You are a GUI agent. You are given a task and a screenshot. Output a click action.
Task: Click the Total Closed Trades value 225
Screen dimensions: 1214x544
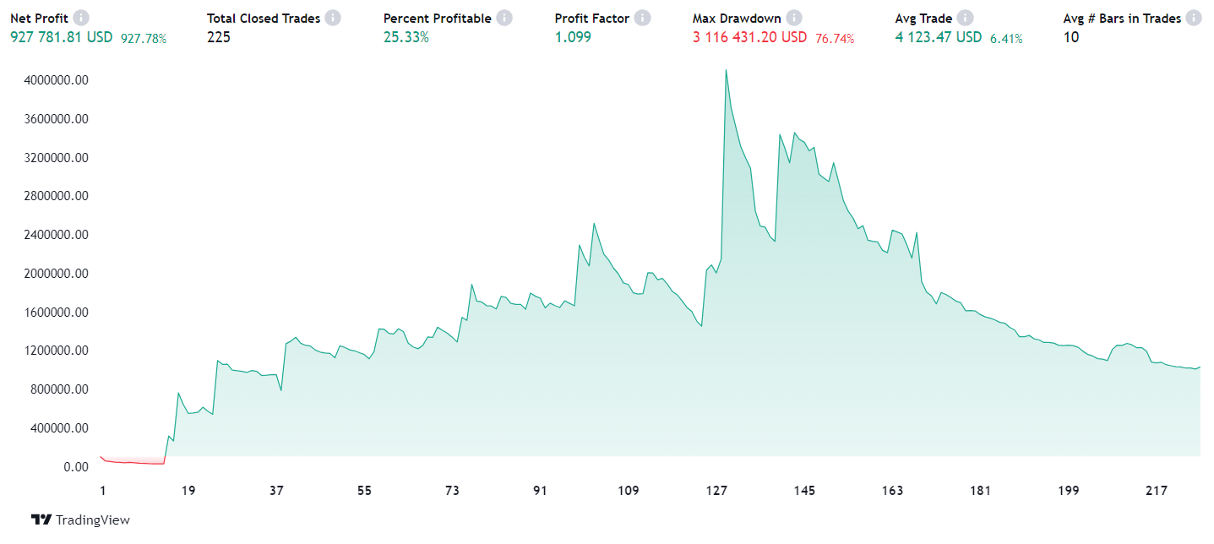point(218,37)
